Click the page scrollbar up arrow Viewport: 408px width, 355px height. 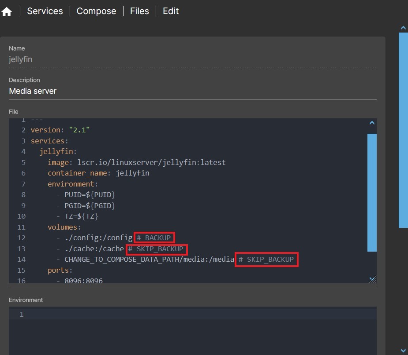pos(403,28)
